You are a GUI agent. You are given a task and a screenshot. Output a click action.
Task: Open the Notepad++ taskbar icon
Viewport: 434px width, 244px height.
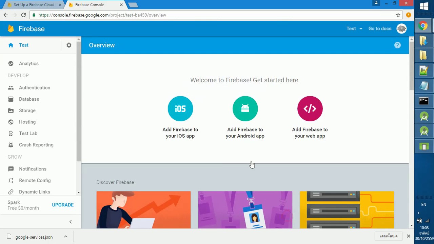pos(424,70)
